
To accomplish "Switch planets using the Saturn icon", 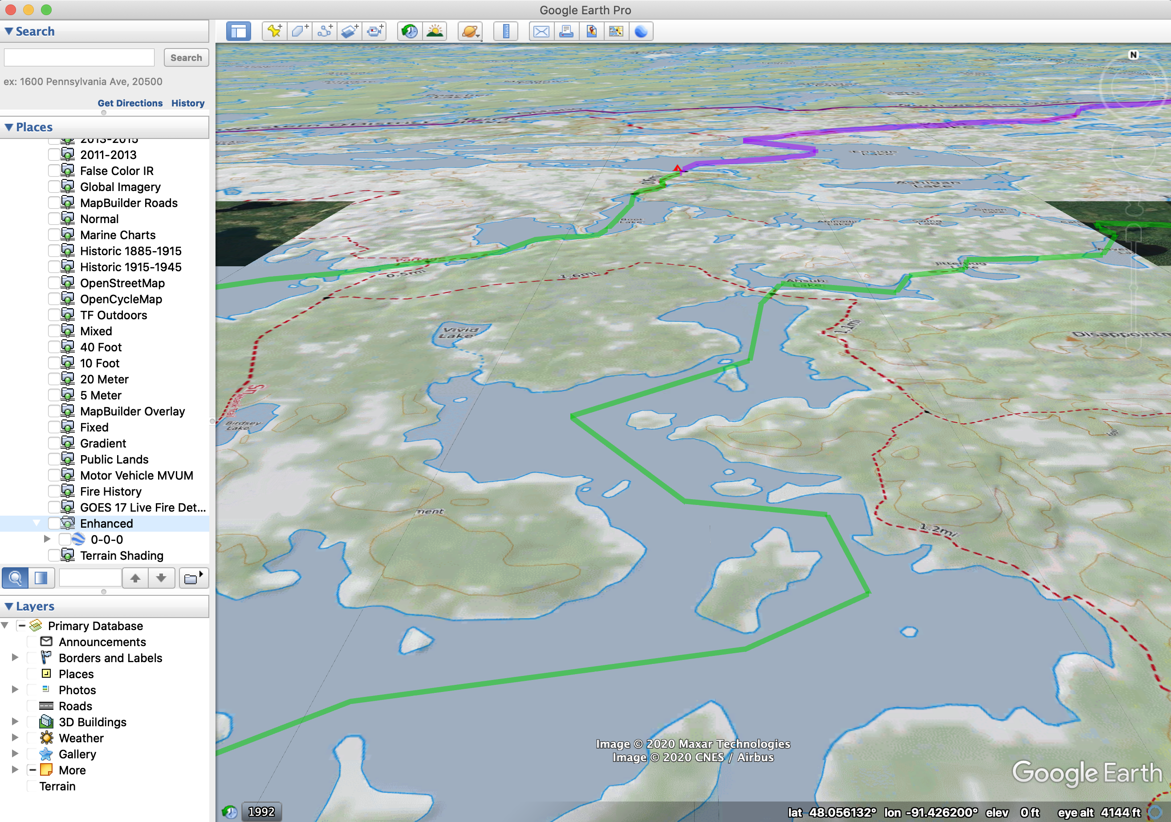I will pos(470,32).
